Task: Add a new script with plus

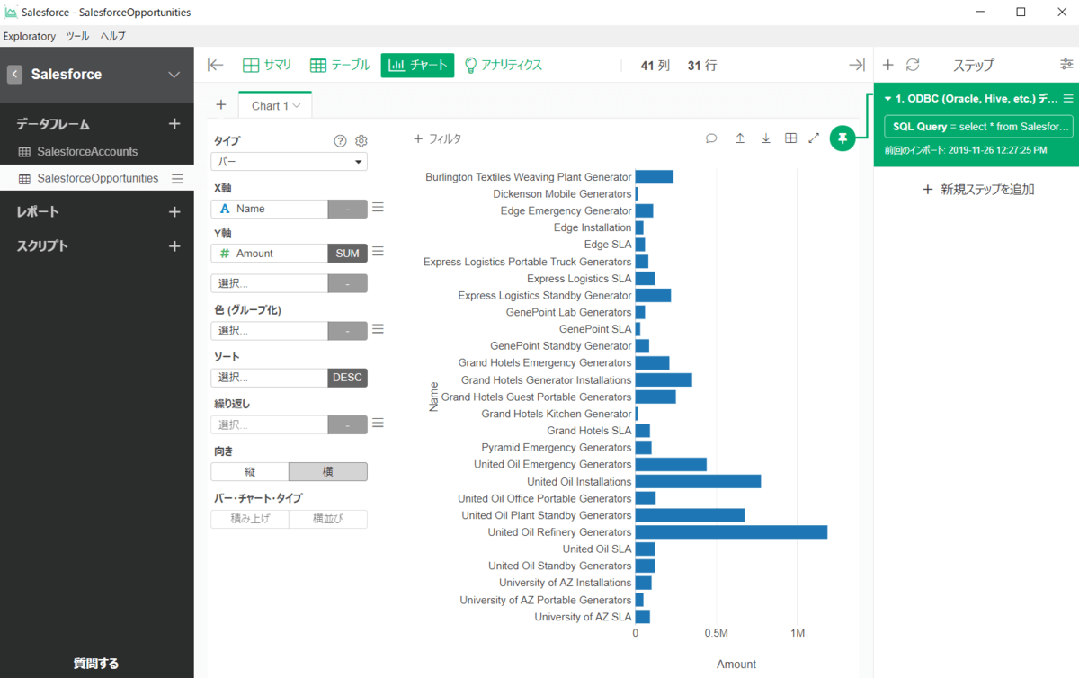Action: pyautogui.click(x=174, y=246)
